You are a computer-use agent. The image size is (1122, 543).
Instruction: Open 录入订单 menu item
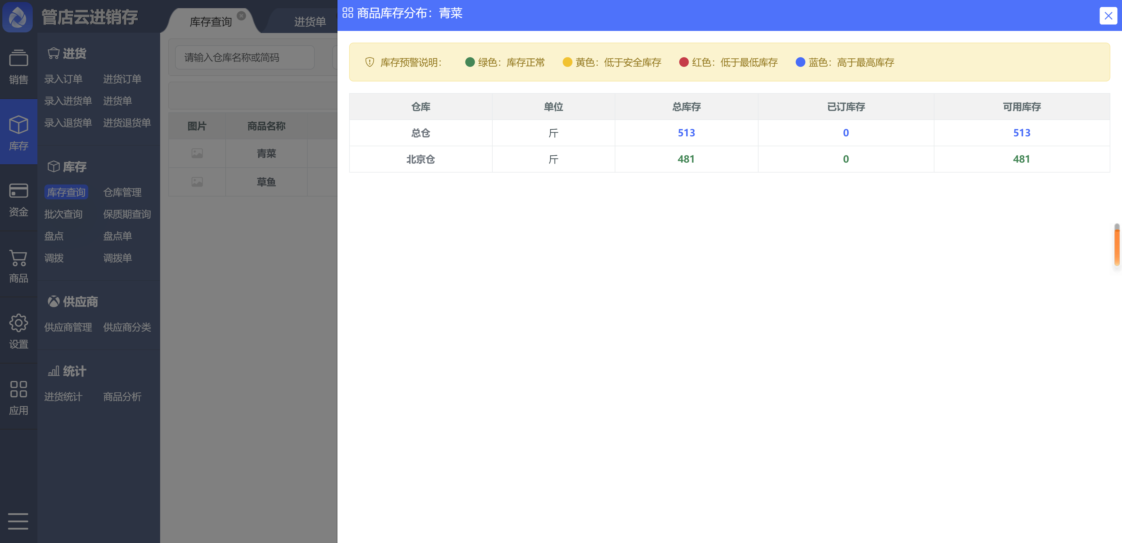click(63, 79)
